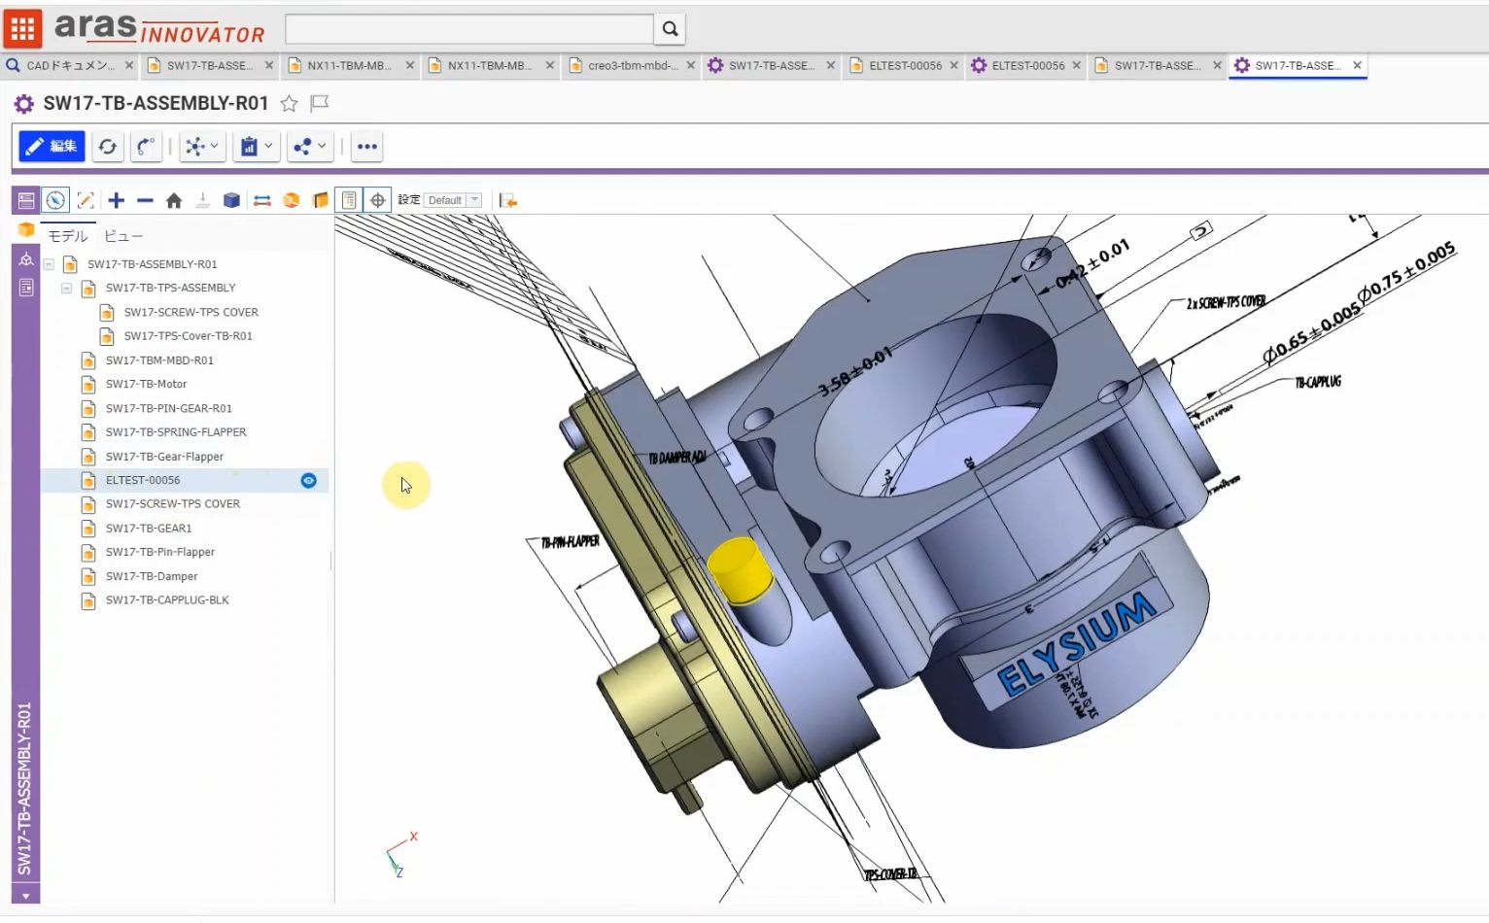Close the creo3-tbm-mbd tab
Image resolution: width=1489 pixels, height=923 pixels.
(690, 66)
